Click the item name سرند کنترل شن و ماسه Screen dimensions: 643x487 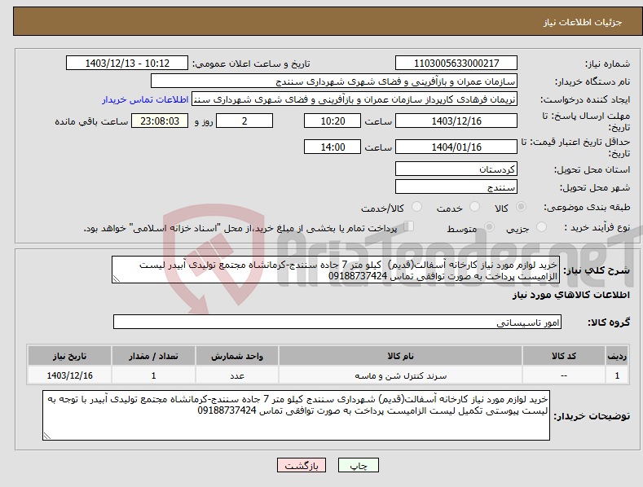(400, 375)
